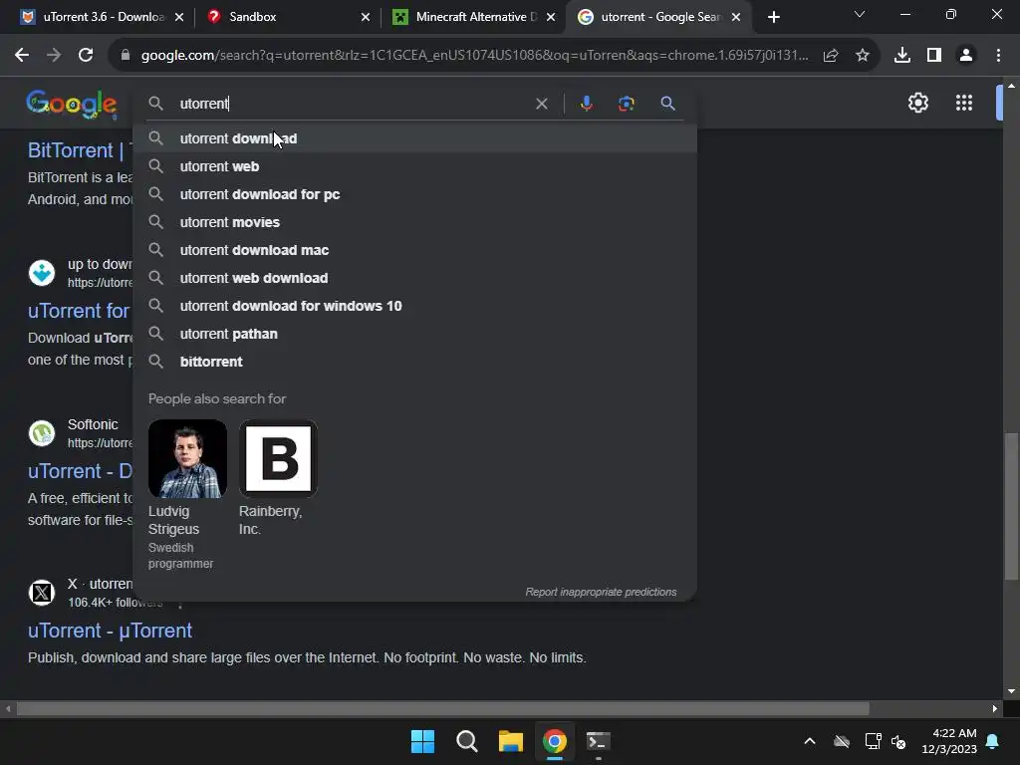The image size is (1020, 765).
Task: Open Ludvig Strigeus thumbnail
Action: 187,458
